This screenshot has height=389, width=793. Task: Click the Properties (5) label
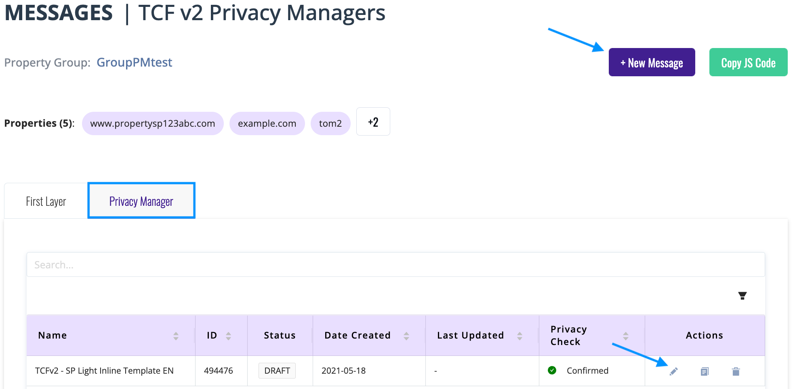tap(39, 123)
